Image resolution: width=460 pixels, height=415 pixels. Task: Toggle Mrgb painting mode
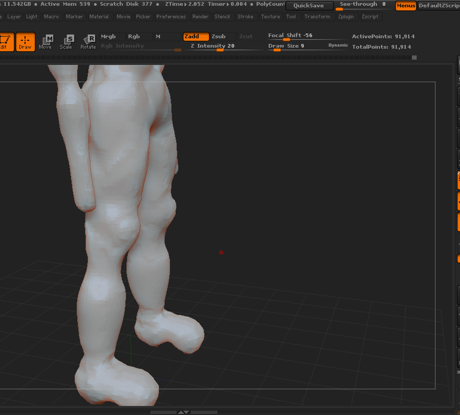(x=112, y=36)
